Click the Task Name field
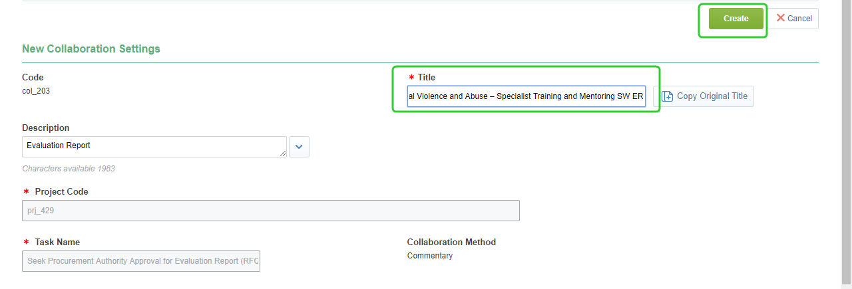This screenshot has width=852, height=289. pyautogui.click(x=141, y=261)
